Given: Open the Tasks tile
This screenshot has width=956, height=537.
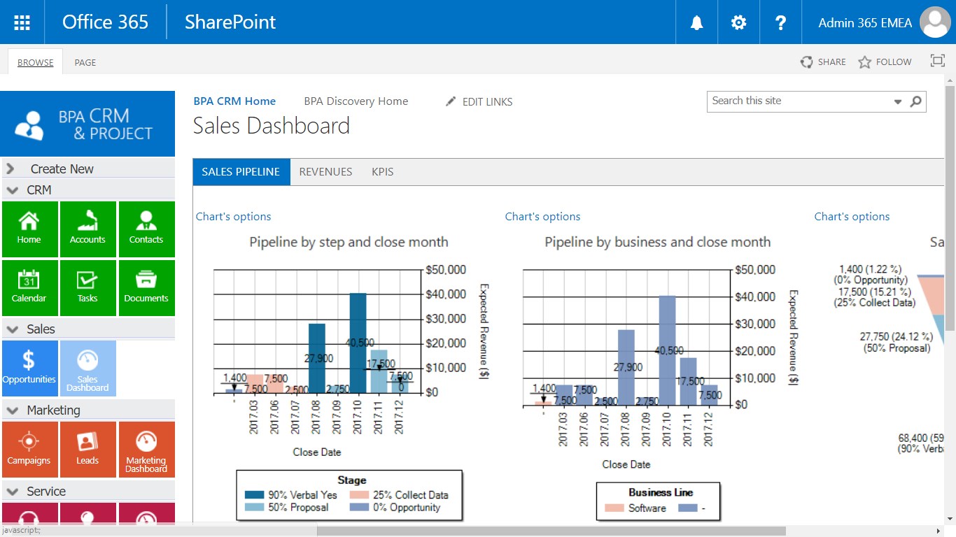Looking at the screenshot, I should click(87, 288).
